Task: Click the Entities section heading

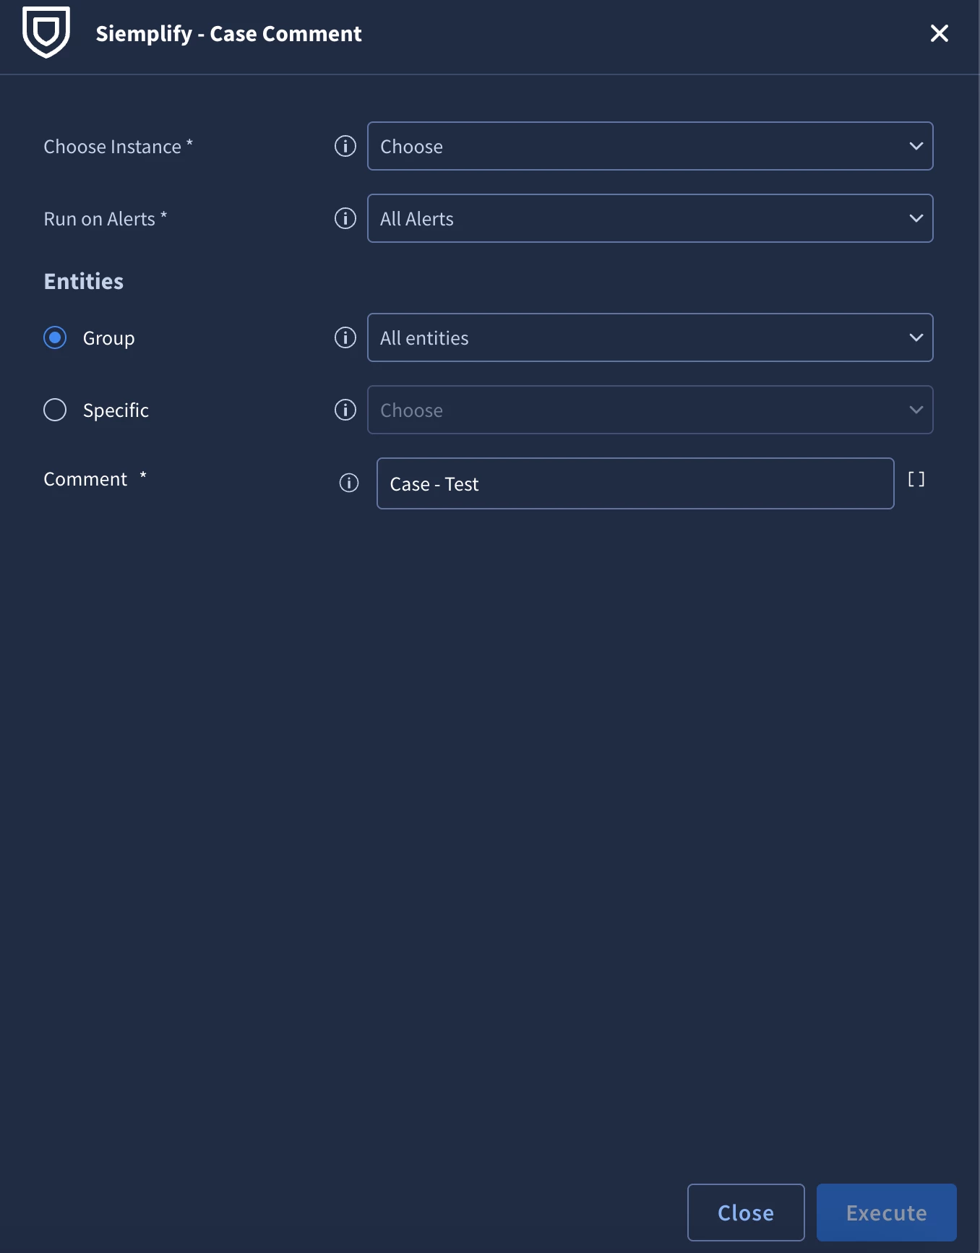Action: (84, 281)
